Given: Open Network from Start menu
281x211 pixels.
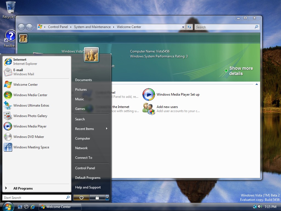Looking at the screenshot, I should [91, 148].
